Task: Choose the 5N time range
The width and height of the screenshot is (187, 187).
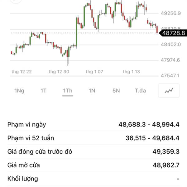Action: coord(116,91)
